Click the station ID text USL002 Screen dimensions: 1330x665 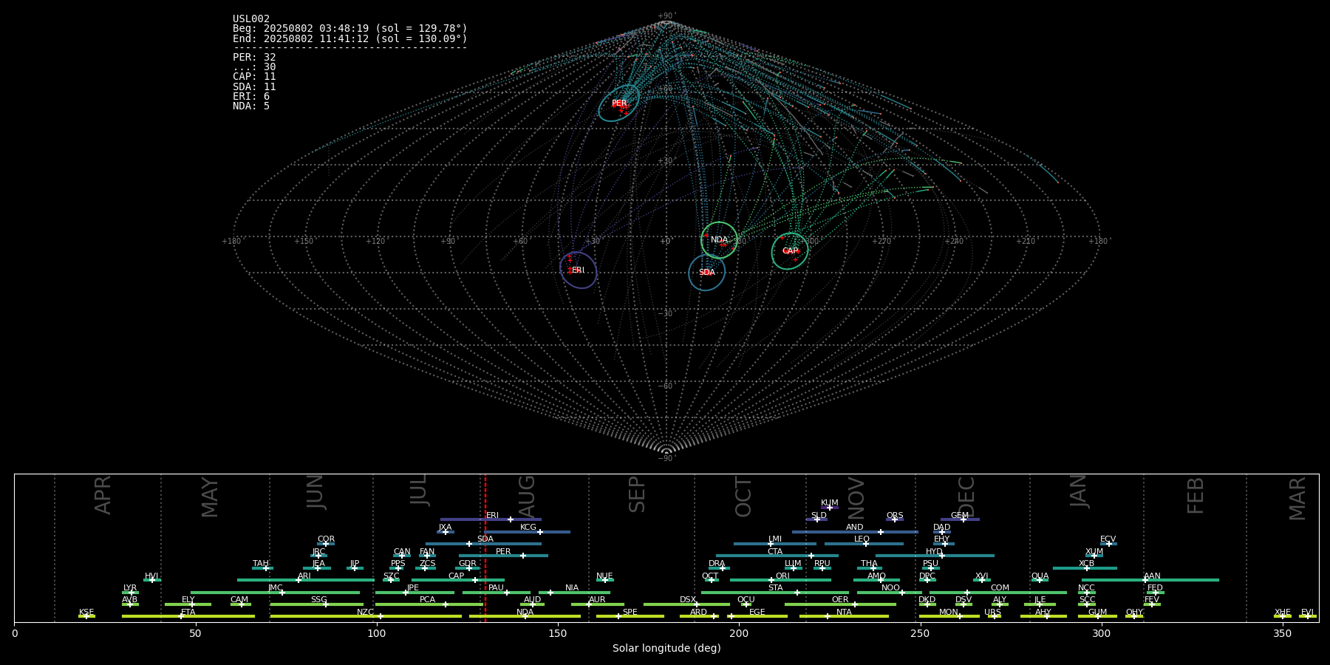tap(251, 19)
